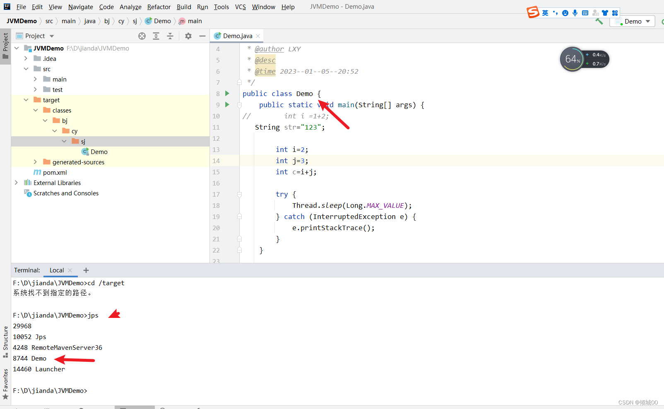Toggle fold marker at line 9 main method
Image resolution: width=664 pixels, height=409 pixels.
click(x=239, y=105)
